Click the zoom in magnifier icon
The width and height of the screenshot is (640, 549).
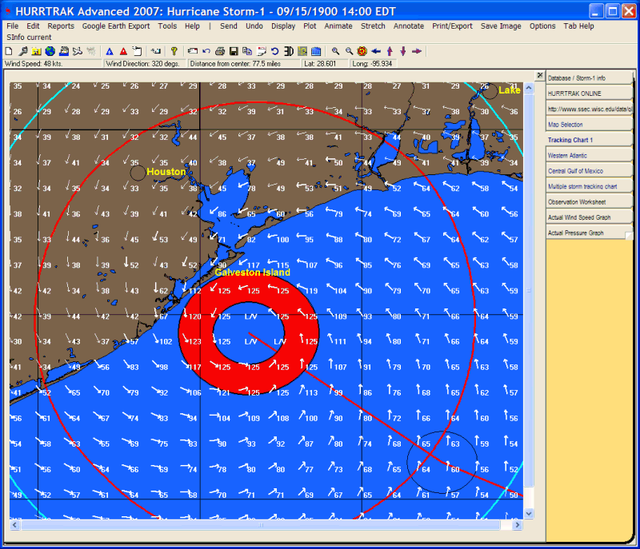pyautogui.click(x=335, y=50)
